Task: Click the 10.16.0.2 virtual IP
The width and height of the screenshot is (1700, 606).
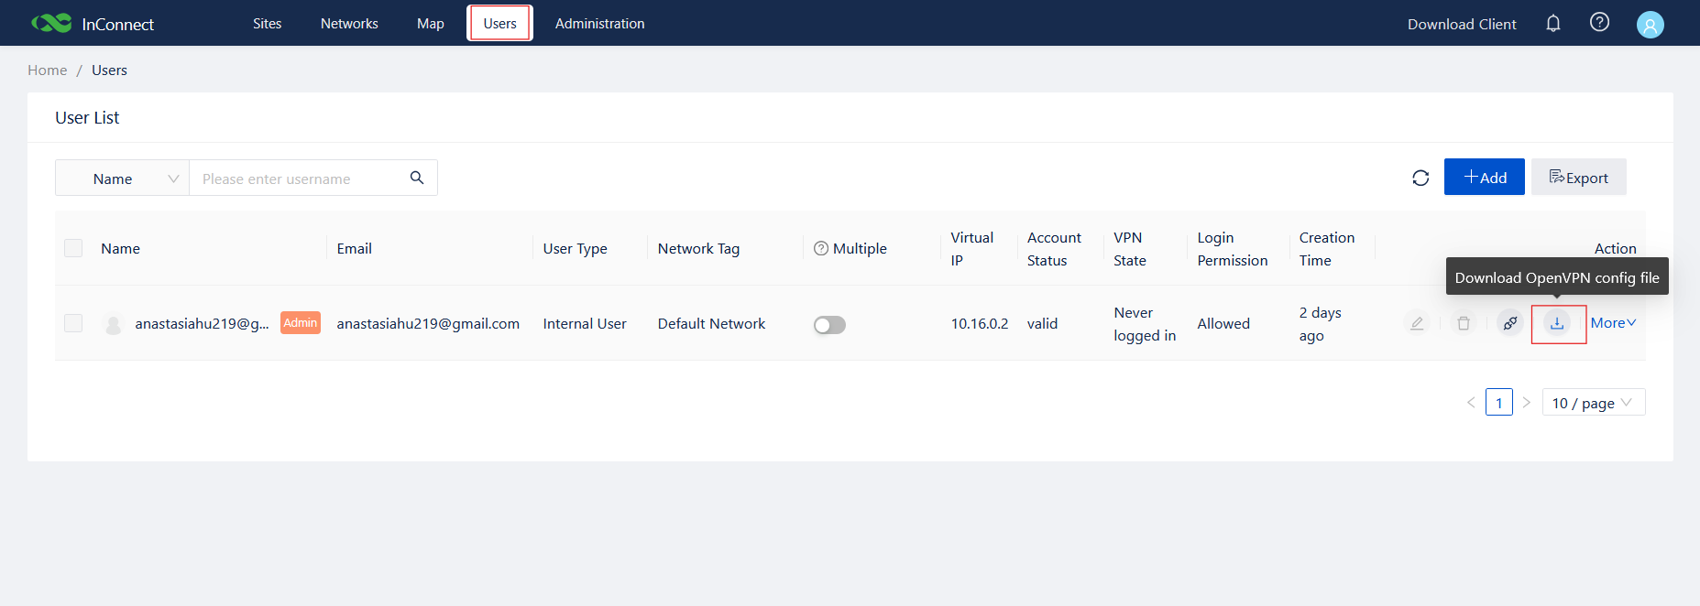Action: coord(980,323)
